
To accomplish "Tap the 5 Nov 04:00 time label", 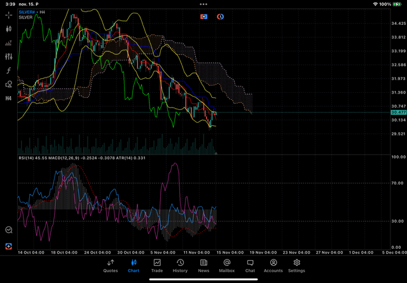I will (x=163, y=252).
